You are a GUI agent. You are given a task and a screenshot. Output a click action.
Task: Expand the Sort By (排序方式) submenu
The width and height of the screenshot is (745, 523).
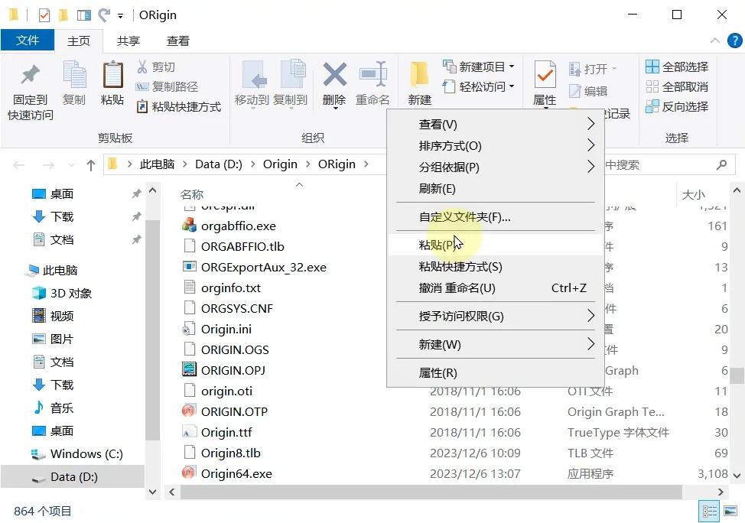pyautogui.click(x=496, y=146)
